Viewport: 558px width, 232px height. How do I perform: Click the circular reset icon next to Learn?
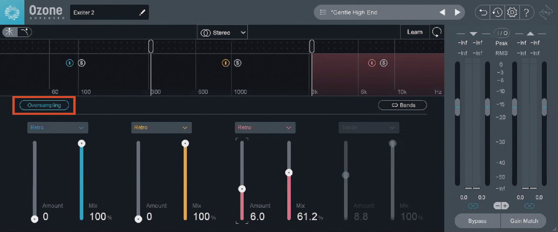point(437,32)
